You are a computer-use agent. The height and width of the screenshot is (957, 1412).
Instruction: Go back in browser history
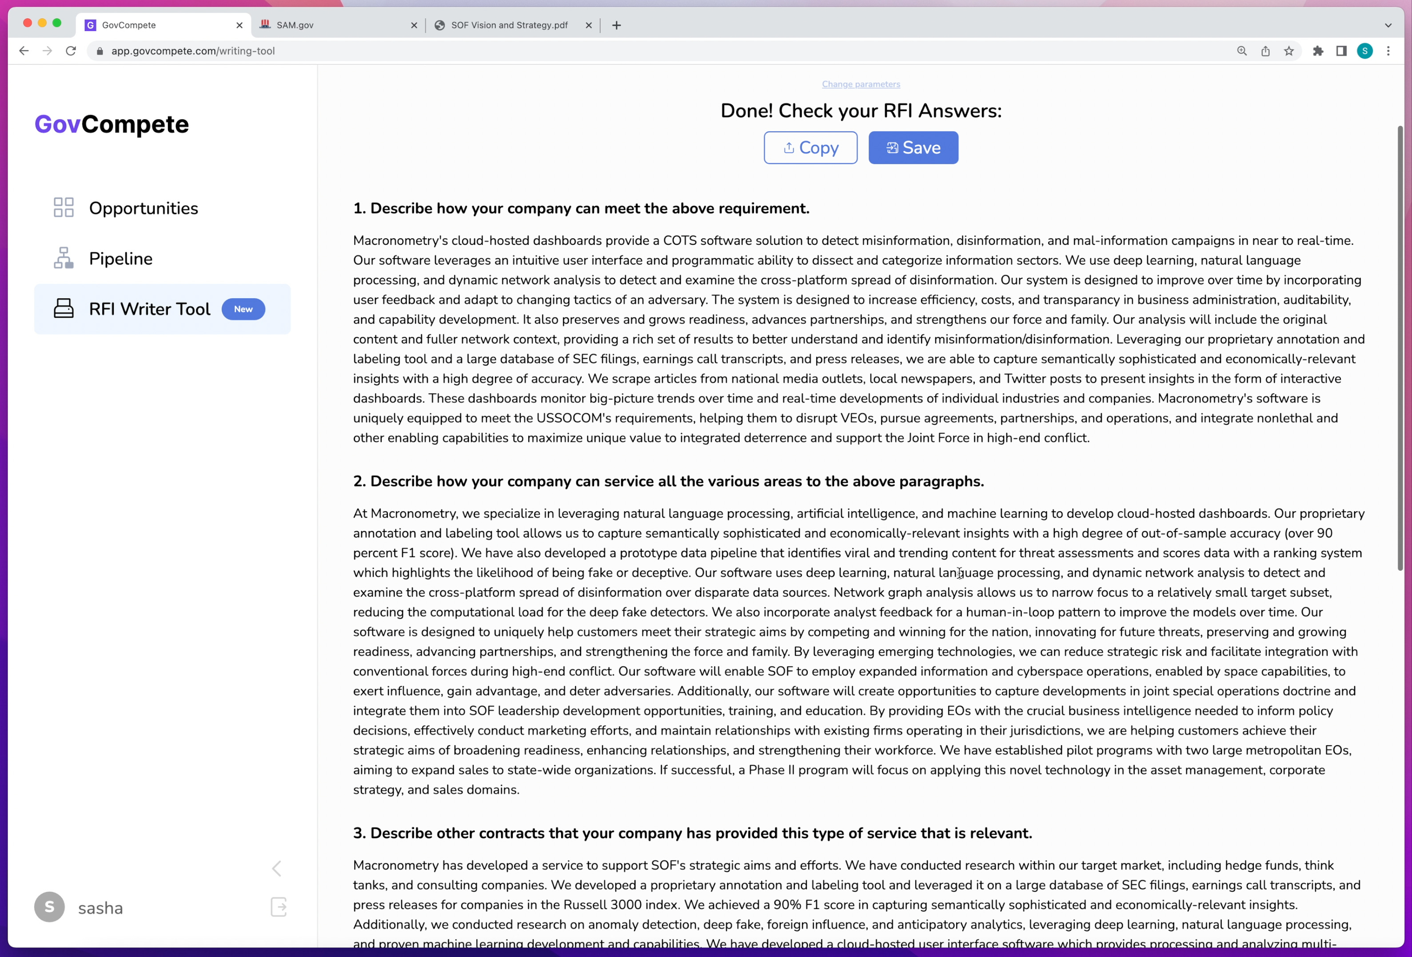[24, 51]
